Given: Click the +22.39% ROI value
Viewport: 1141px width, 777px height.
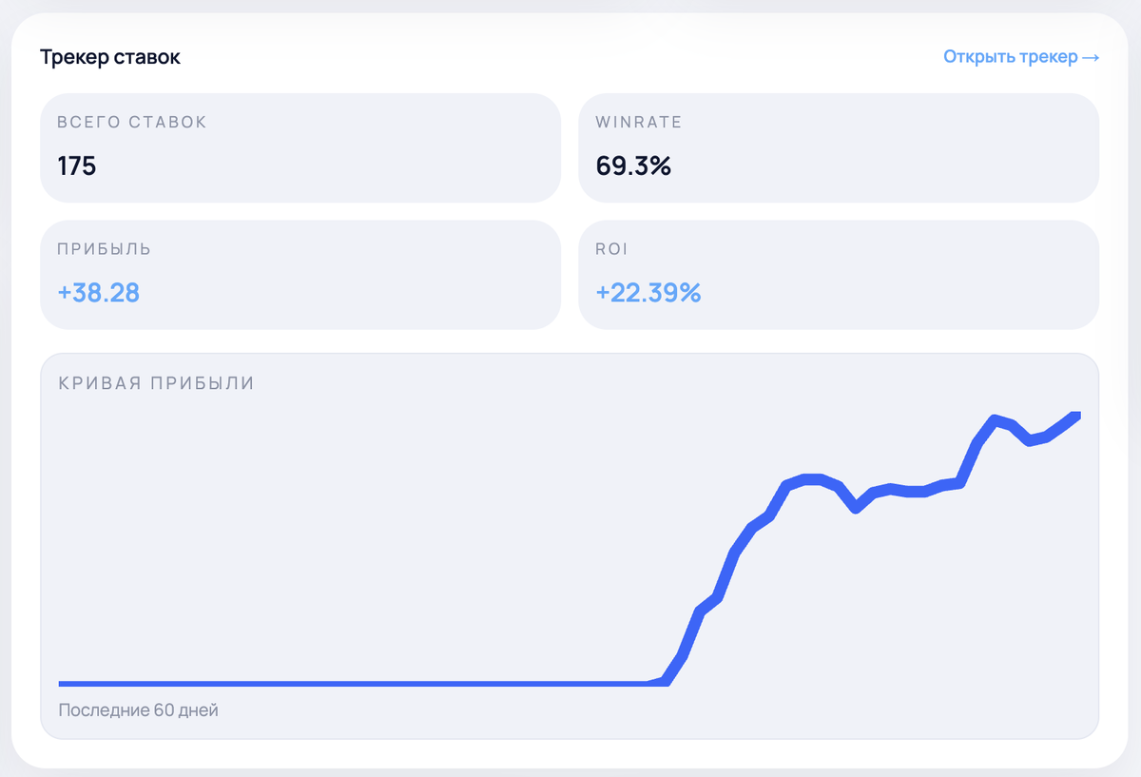Looking at the screenshot, I should click(x=648, y=293).
